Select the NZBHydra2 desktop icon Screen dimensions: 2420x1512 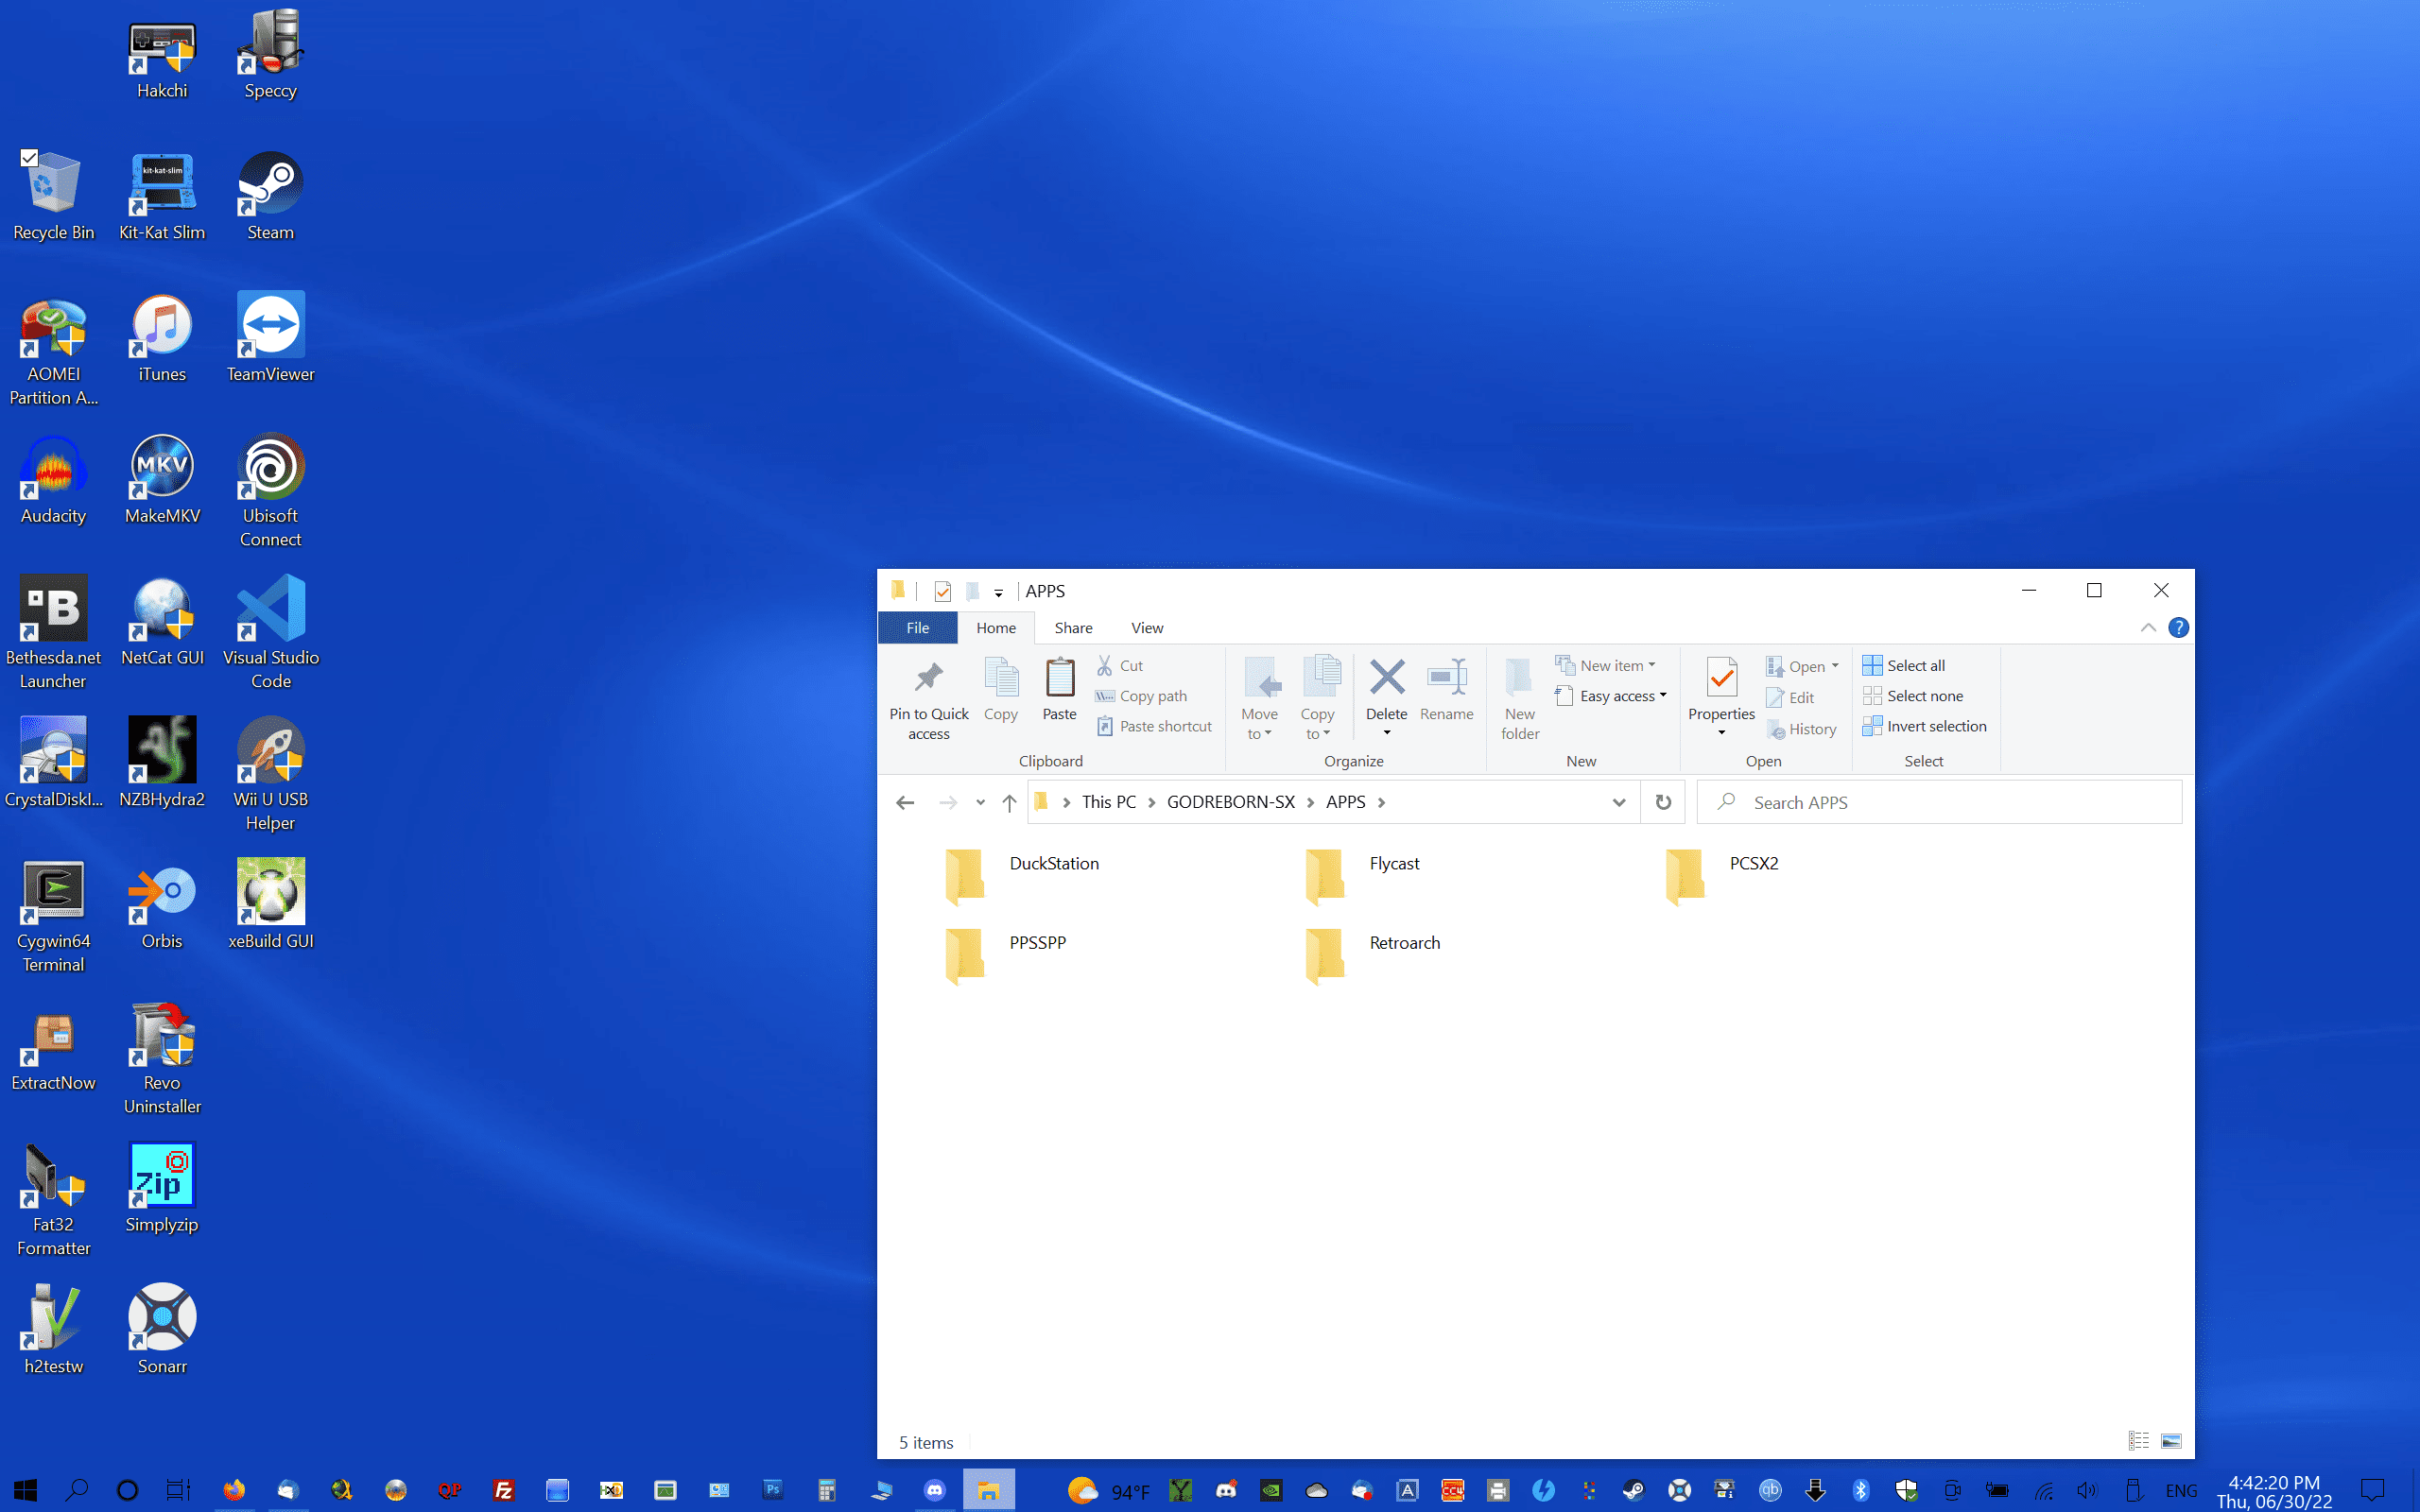162,764
